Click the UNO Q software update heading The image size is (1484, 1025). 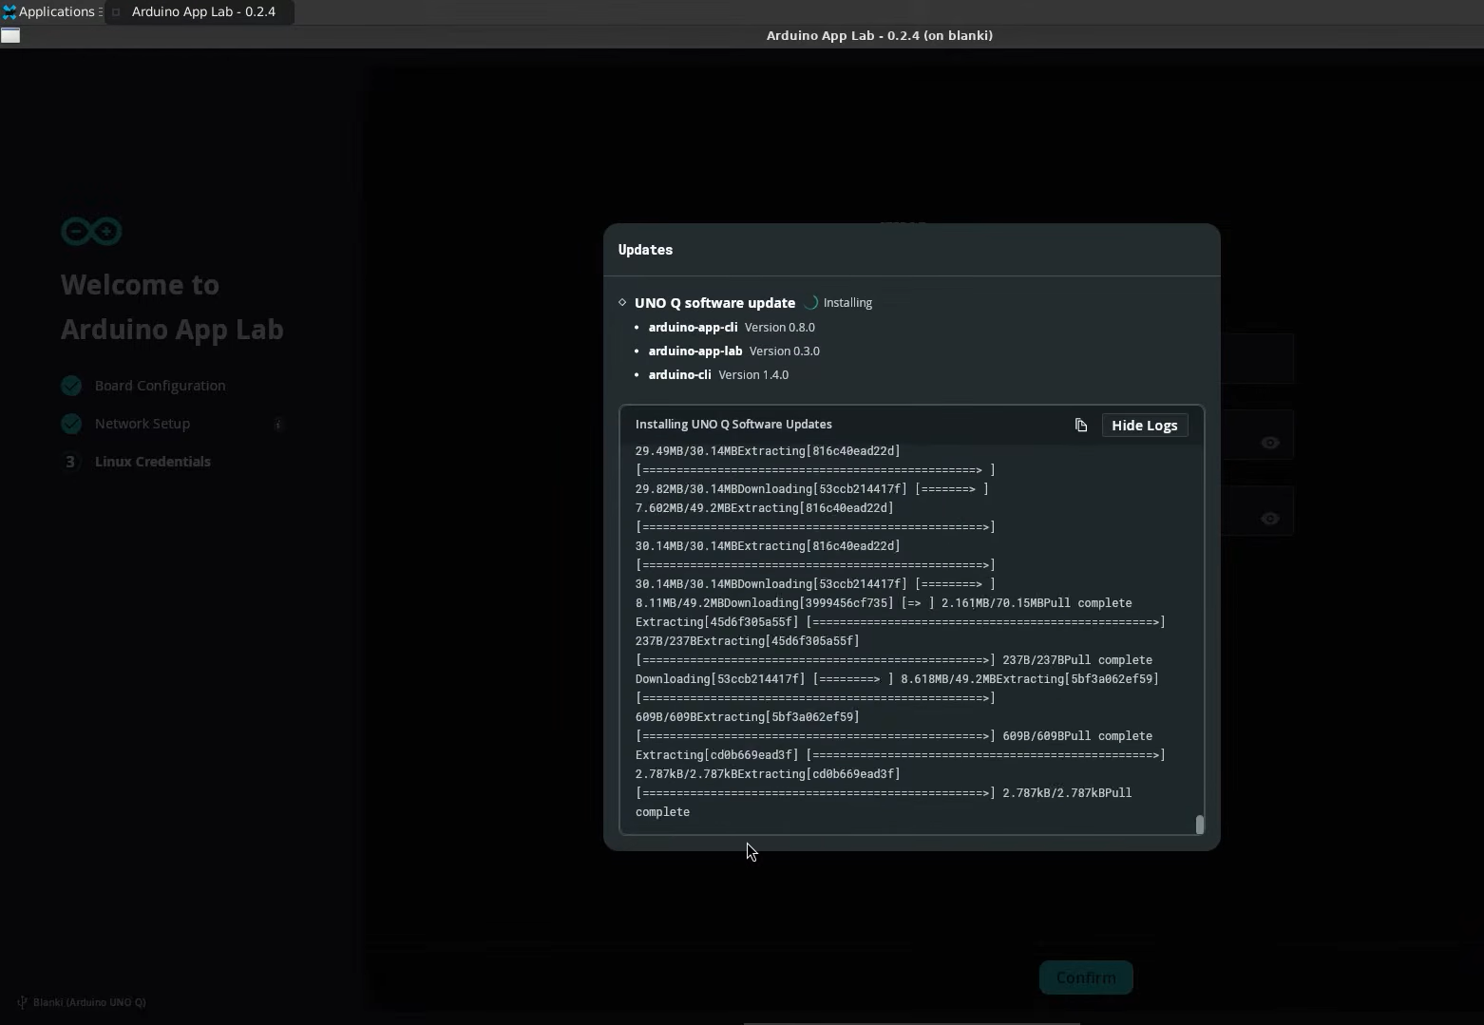(x=714, y=302)
